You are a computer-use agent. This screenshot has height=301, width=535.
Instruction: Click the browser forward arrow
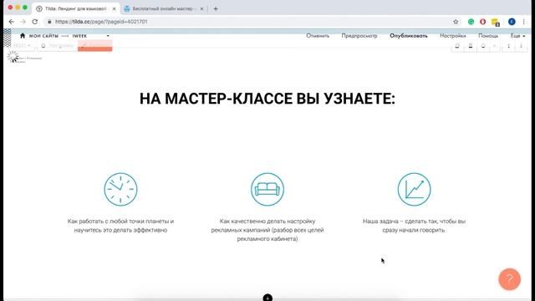pyautogui.click(x=23, y=22)
